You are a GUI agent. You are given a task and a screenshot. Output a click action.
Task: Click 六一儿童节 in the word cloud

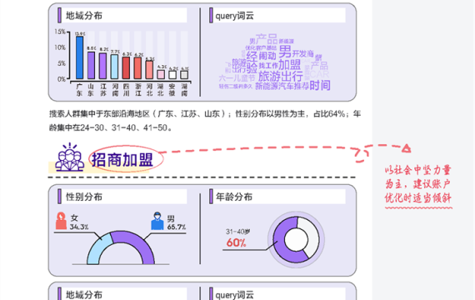point(237,78)
